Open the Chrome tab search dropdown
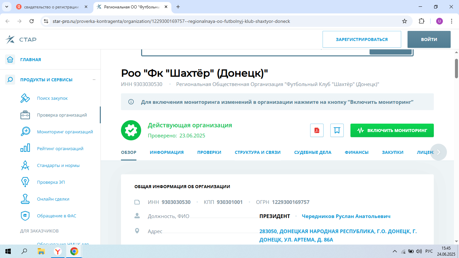The image size is (459, 258). [x=6, y=7]
